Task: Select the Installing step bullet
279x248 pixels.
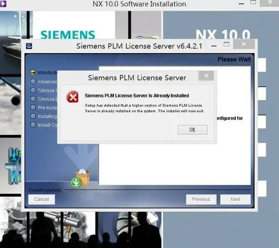Action: click(x=33, y=116)
